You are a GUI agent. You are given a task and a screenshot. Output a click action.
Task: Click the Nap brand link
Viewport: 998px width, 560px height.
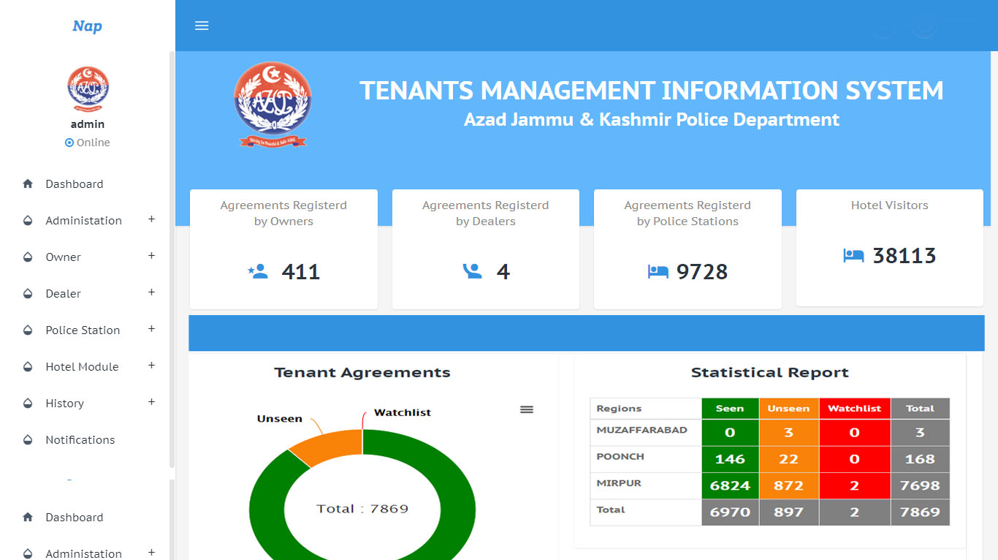pyautogui.click(x=87, y=26)
